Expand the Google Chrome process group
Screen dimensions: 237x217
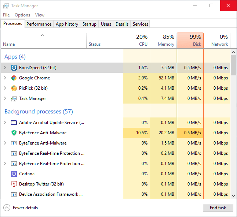point(5,78)
